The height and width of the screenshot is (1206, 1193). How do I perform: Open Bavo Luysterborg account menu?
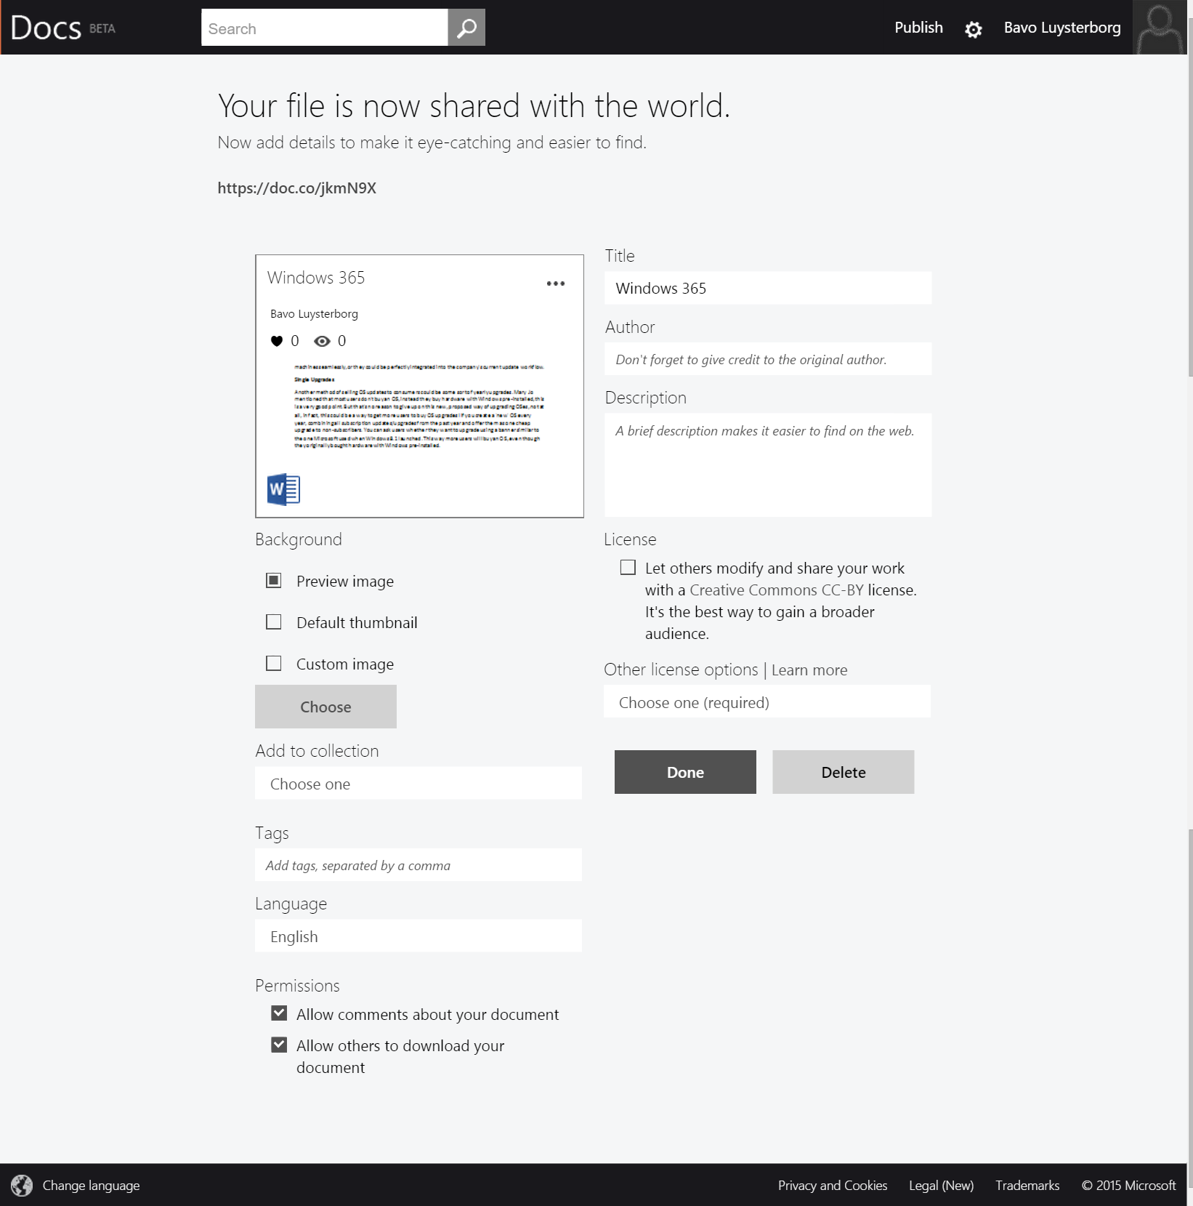point(1062,28)
